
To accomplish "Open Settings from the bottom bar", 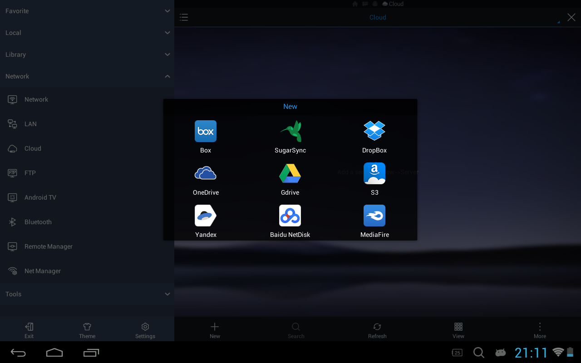I will click(145, 330).
